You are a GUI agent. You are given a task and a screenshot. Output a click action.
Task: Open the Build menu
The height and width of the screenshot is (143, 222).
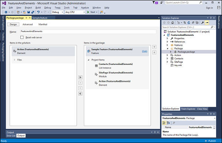pos(38,8)
